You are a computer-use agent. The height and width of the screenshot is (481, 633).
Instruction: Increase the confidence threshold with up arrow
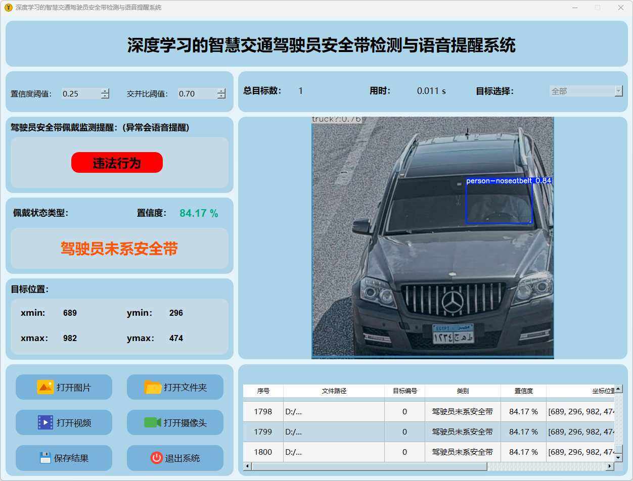105,91
